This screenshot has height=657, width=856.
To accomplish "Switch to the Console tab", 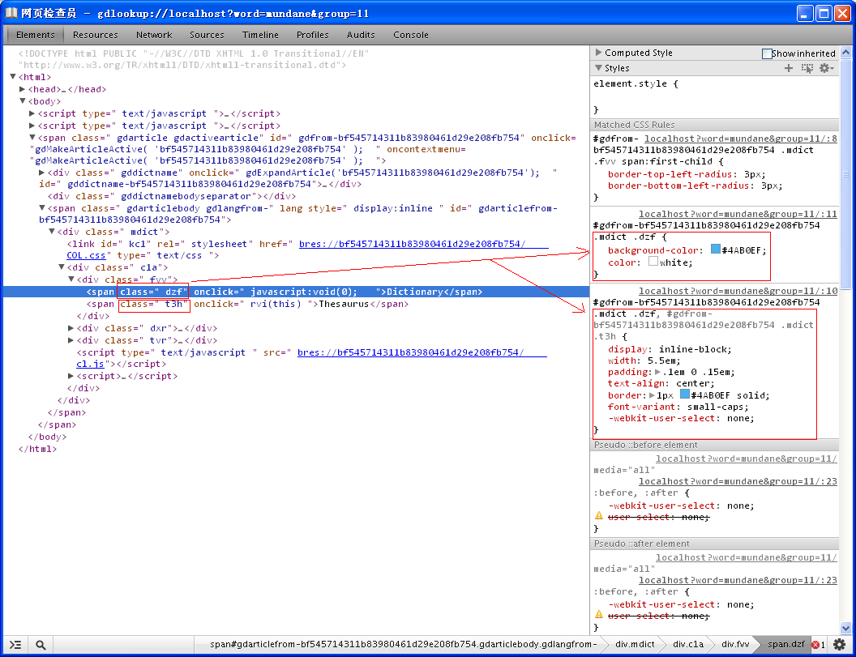I will [410, 35].
